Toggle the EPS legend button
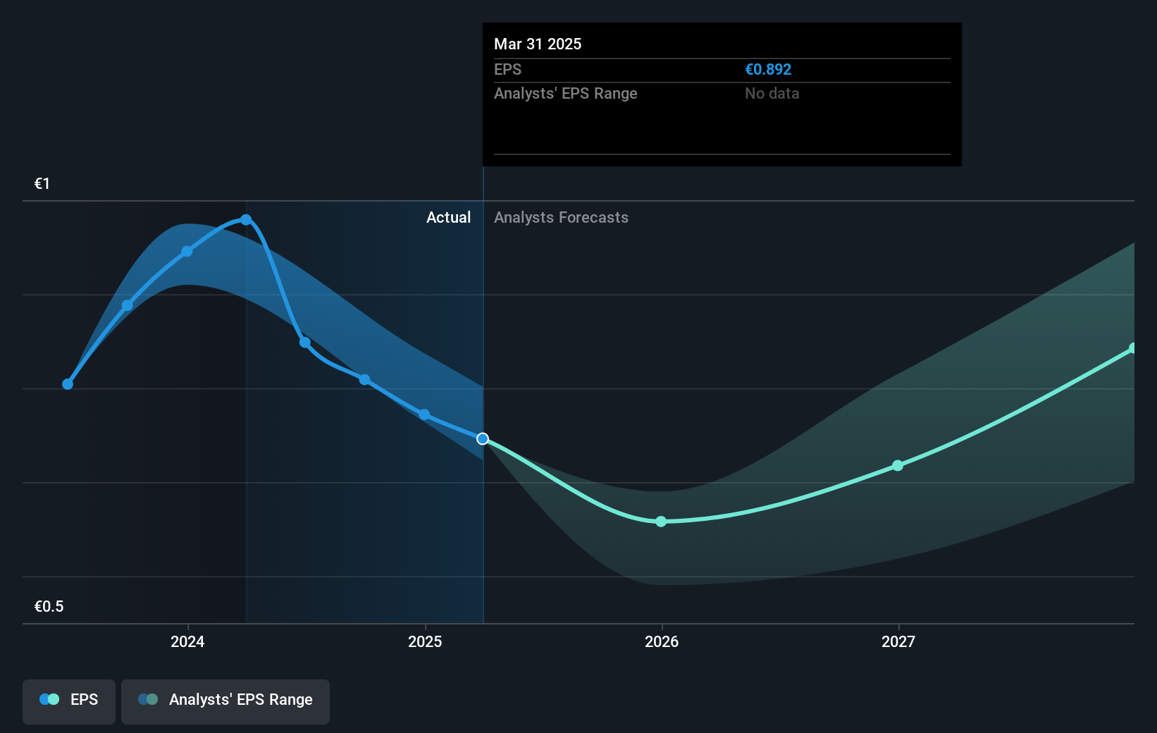 [x=69, y=701]
